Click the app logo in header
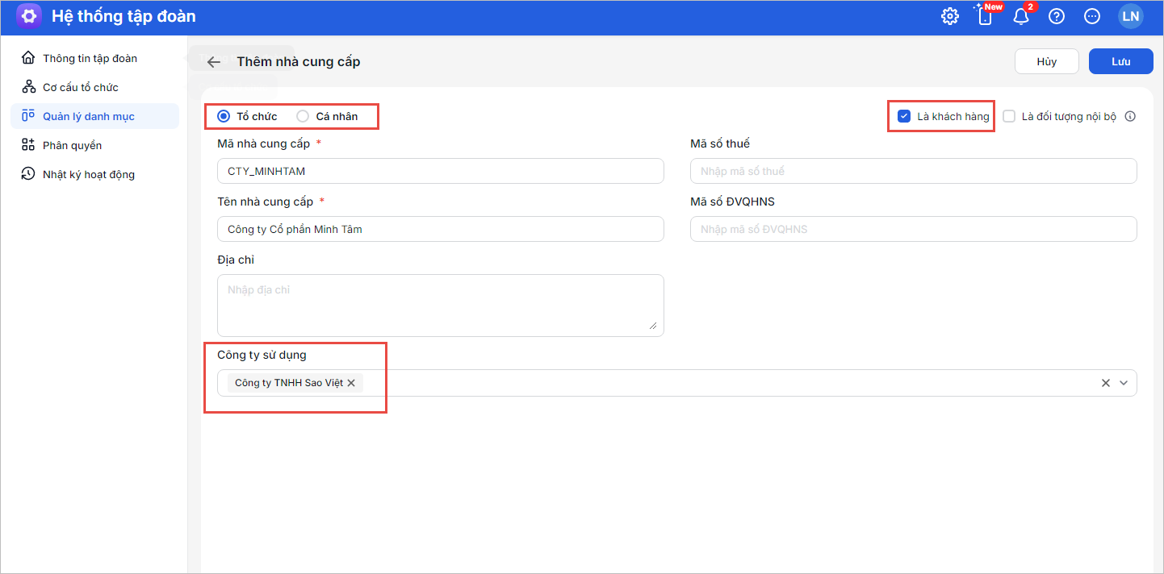The image size is (1164, 574). (29, 16)
